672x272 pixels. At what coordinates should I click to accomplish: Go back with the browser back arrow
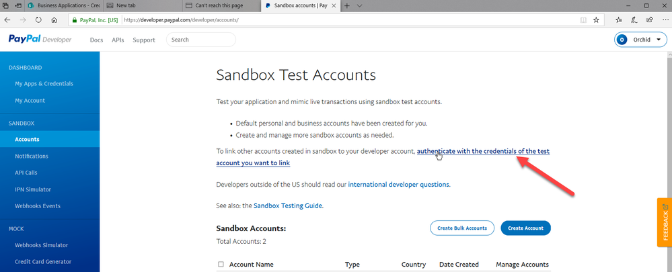click(7, 19)
